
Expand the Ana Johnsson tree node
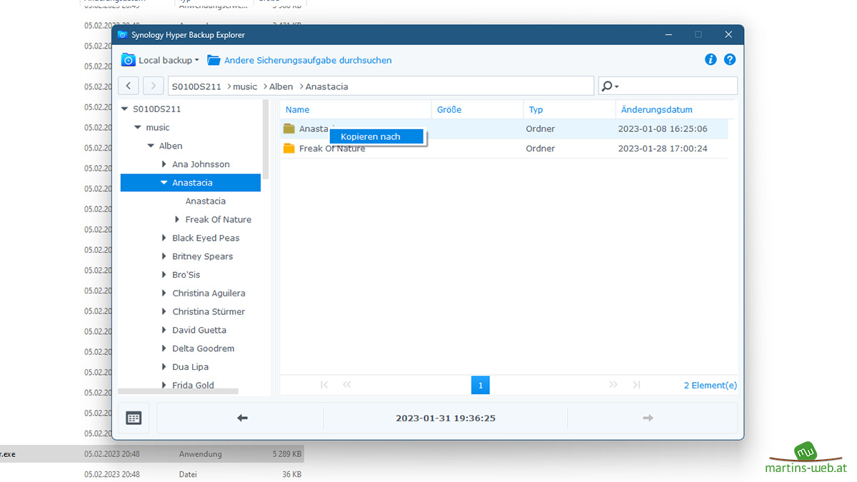pos(164,164)
